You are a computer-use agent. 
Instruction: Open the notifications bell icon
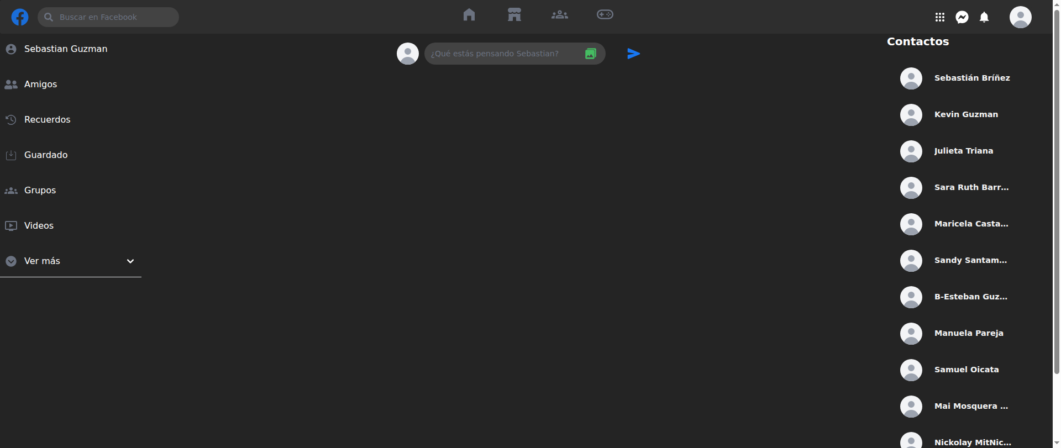pyautogui.click(x=984, y=17)
